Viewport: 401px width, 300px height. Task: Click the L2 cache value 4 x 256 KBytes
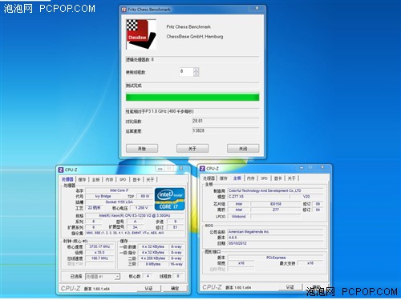[153, 258]
